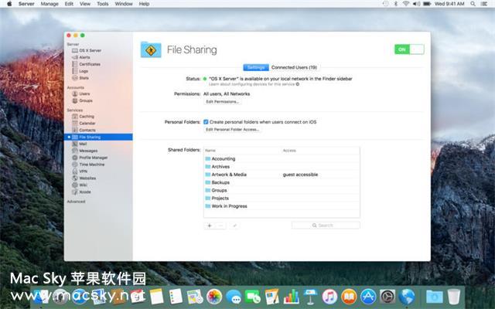Open the Help menu
Image resolution: width=495 pixels, height=309 pixels.
pyautogui.click(x=145, y=4)
